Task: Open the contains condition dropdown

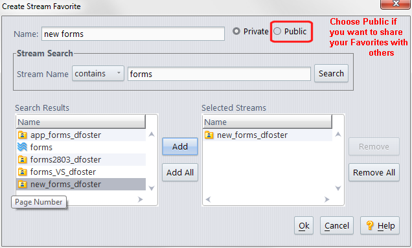Action: click(x=98, y=73)
